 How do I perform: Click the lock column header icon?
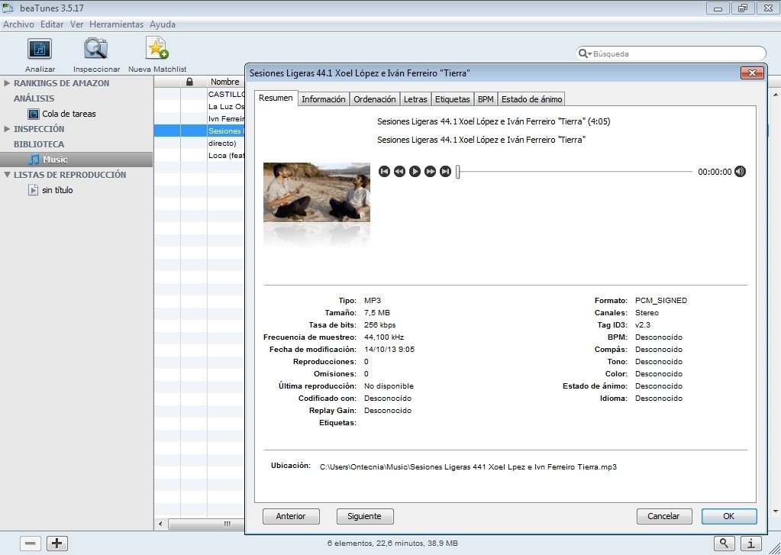pos(189,81)
